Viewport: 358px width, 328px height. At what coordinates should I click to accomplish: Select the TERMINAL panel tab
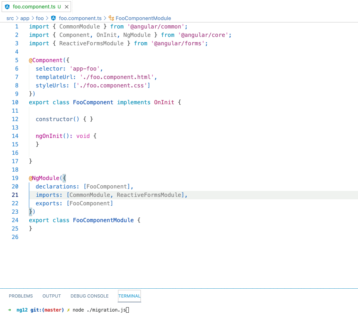coord(129,296)
